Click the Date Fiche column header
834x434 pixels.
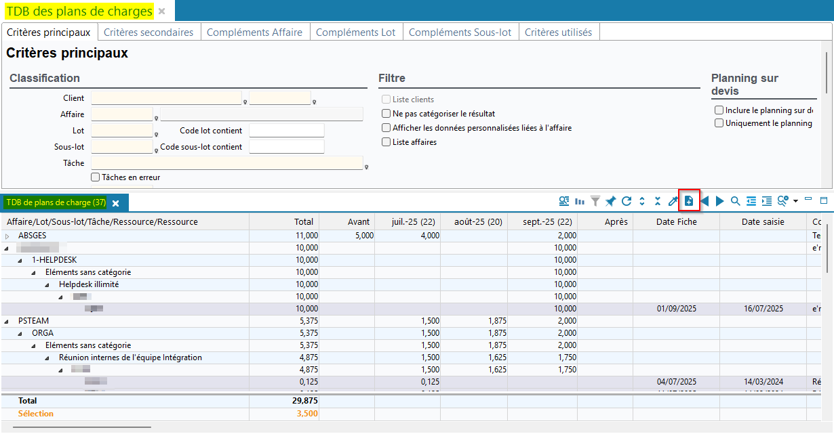[676, 221]
